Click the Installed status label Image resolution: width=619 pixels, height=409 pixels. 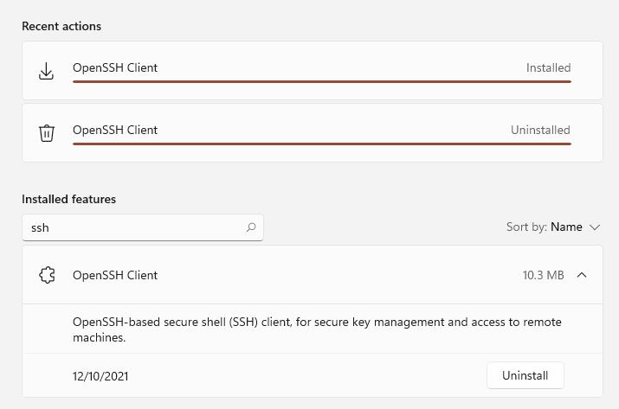click(548, 67)
